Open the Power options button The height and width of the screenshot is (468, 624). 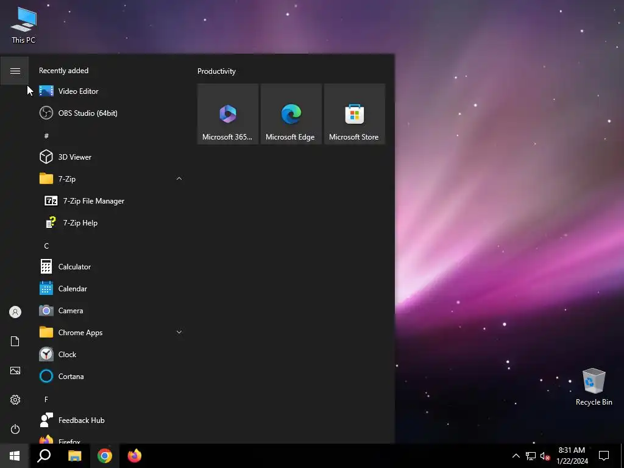tap(15, 429)
